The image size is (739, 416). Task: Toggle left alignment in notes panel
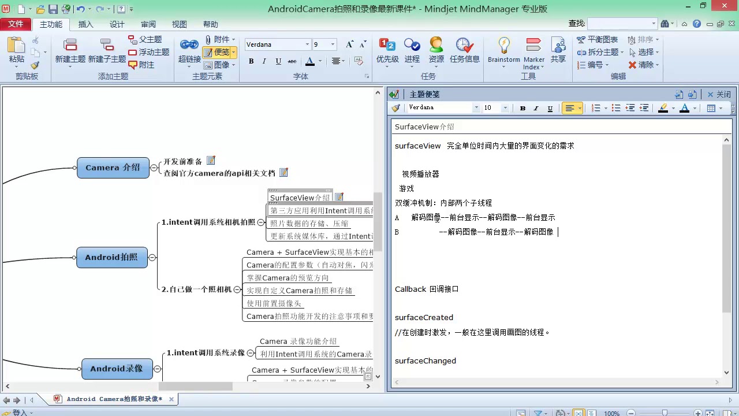(569, 108)
